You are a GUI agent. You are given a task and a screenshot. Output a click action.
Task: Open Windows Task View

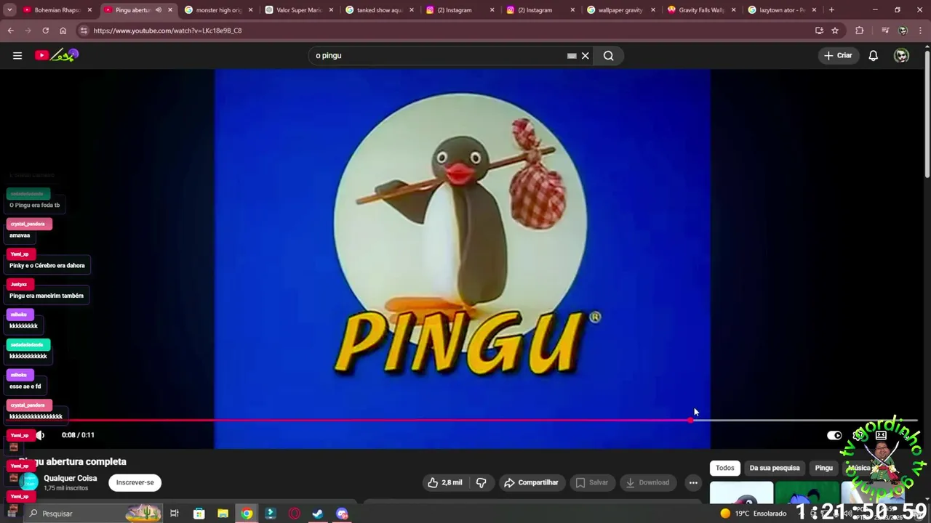pos(175,514)
